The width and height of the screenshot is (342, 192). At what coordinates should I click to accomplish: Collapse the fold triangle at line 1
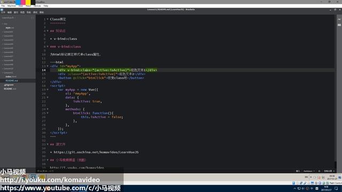coord(48,19)
